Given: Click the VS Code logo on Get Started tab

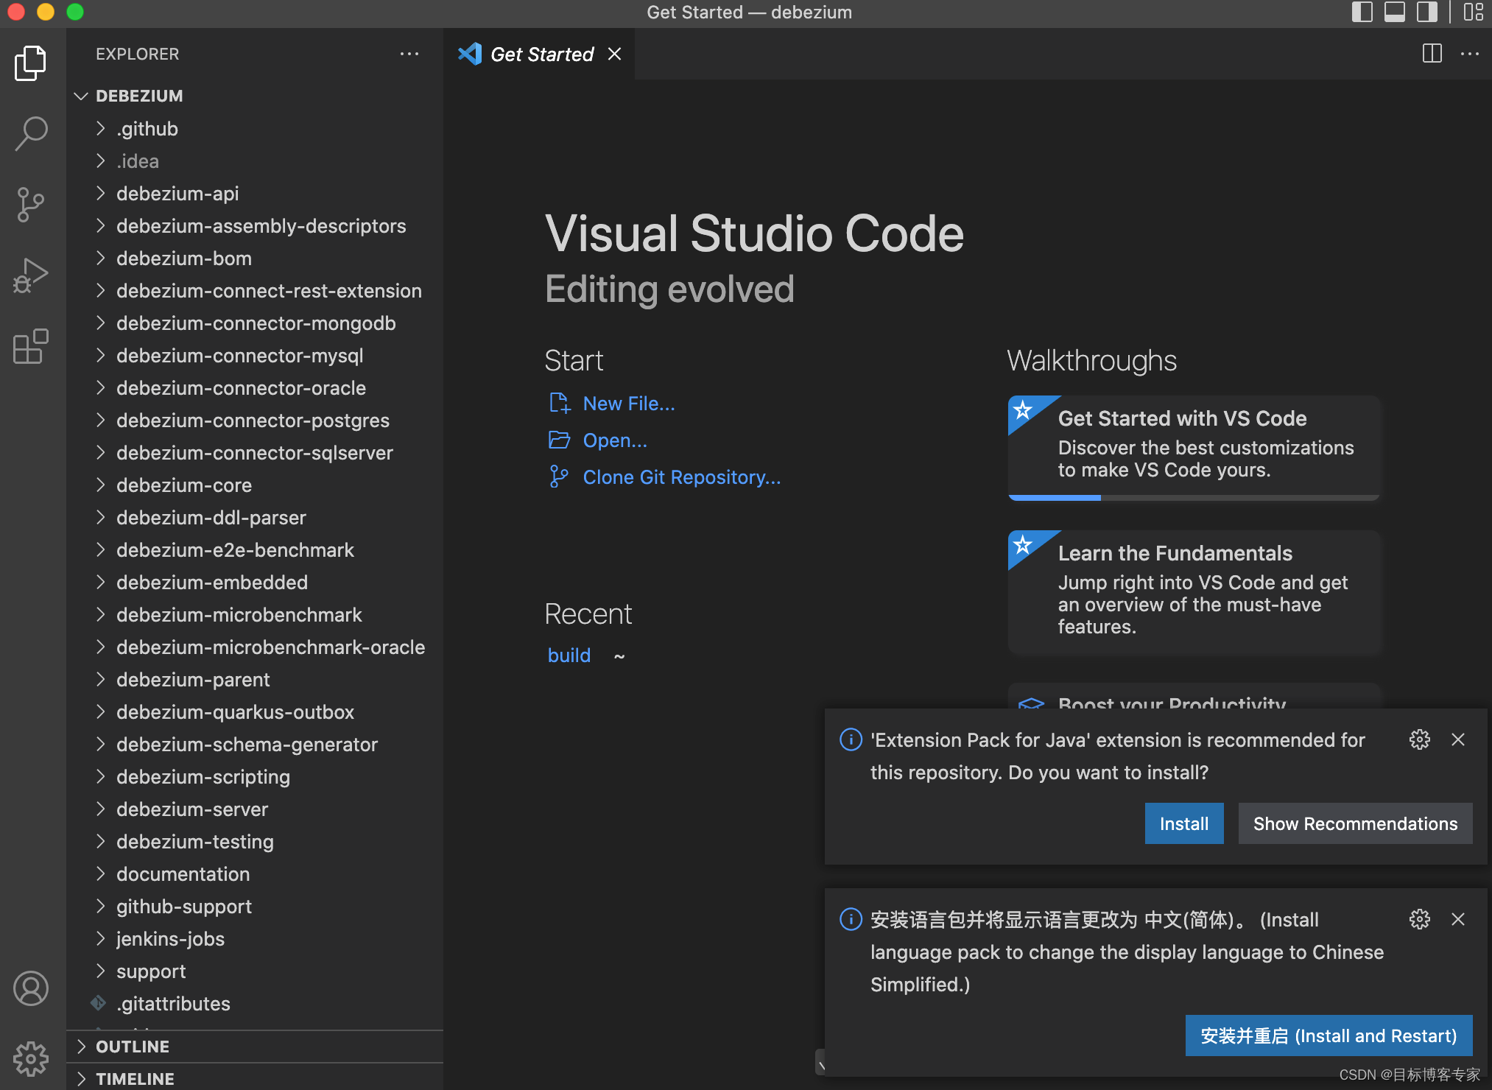Looking at the screenshot, I should click(x=470, y=54).
